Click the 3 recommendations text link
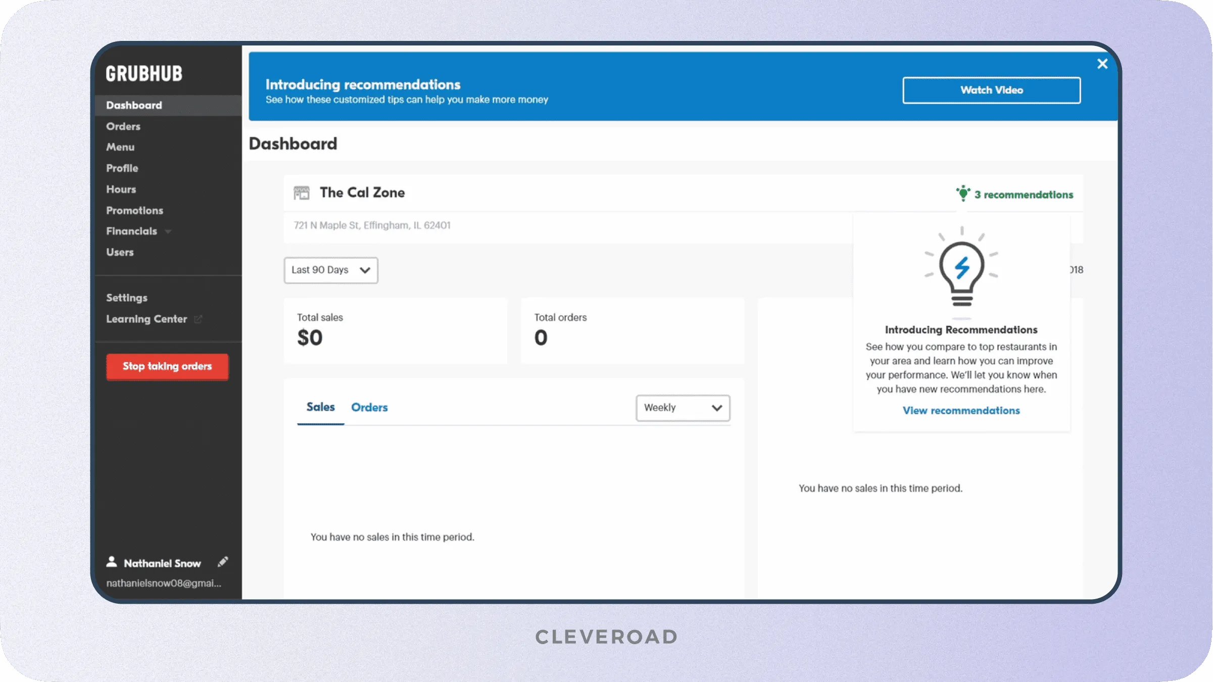The width and height of the screenshot is (1213, 682). point(1023,194)
